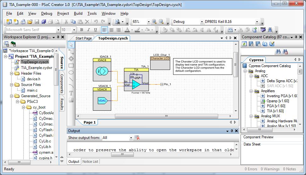Screen dimensions: 306x175
Task: Click the schematic horizontal scrollbar thumb
Action: coord(167,116)
